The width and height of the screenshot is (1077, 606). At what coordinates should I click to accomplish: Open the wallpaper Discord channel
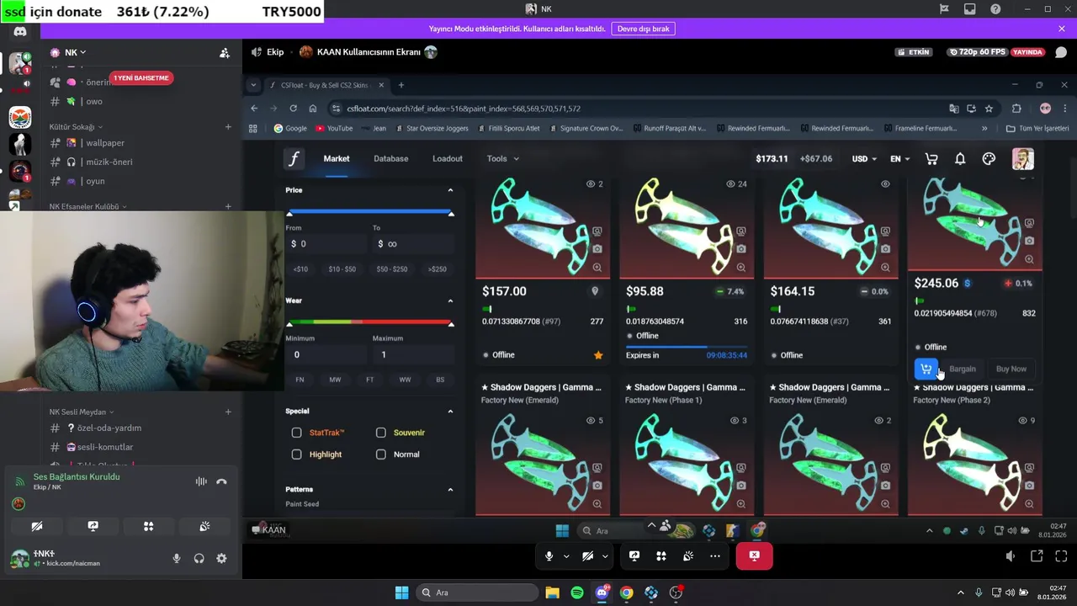pyautogui.click(x=105, y=143)
